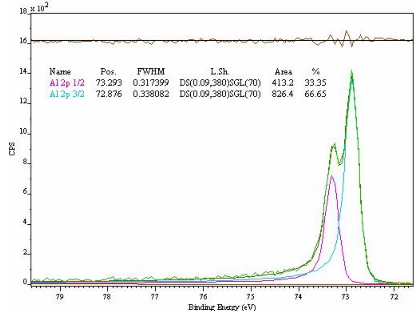Click the residuals trace above the spectrum
415x316 pixels.
pyautogui.click(x=204, y=40)
